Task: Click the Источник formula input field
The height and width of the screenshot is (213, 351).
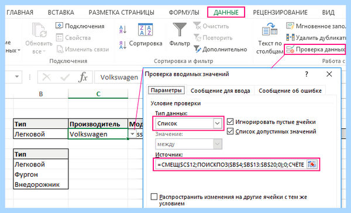Action: tap(230, 165)
